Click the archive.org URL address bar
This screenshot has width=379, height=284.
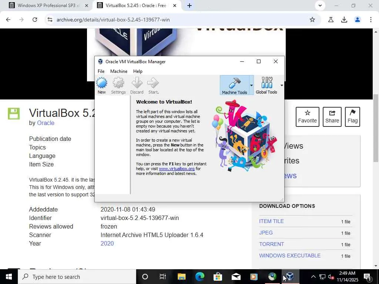(x=179, y=20)
